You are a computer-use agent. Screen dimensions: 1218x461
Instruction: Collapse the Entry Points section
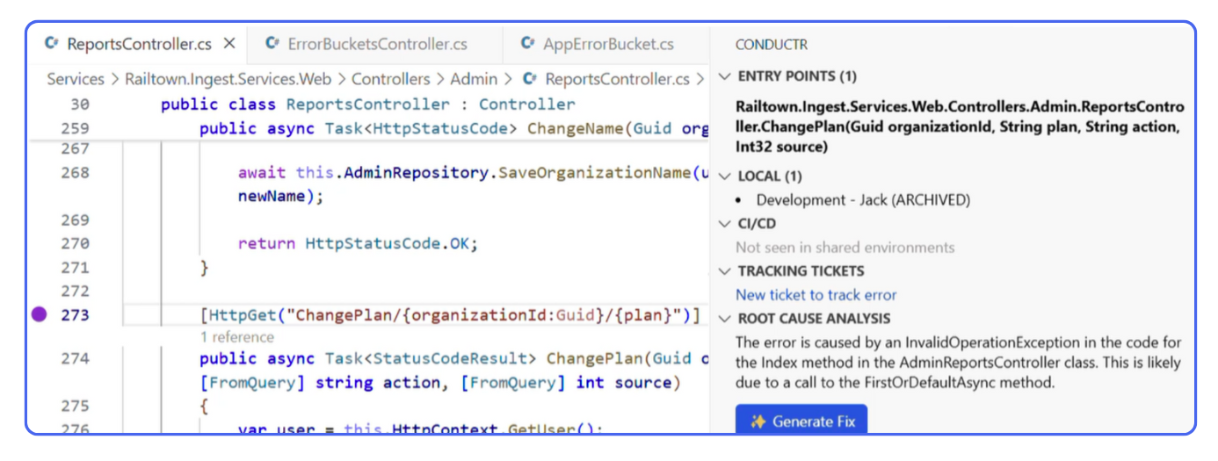pos(724,76)
